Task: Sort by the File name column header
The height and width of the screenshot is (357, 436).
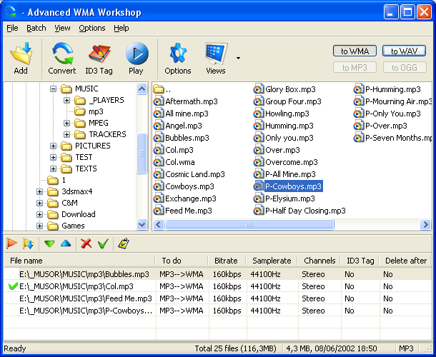Action: tap(79, 261)
